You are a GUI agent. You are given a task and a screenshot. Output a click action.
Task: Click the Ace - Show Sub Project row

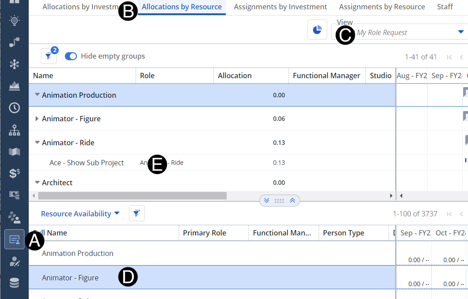click(x=87, y=163)
